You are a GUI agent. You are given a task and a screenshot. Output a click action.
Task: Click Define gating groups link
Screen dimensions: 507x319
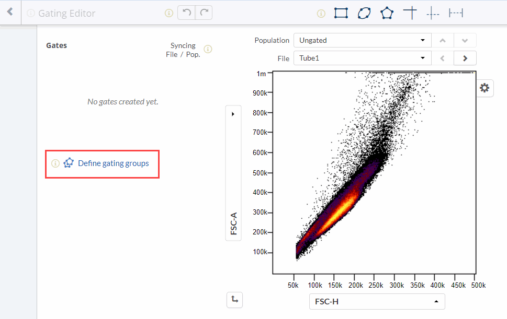point(113,163)
